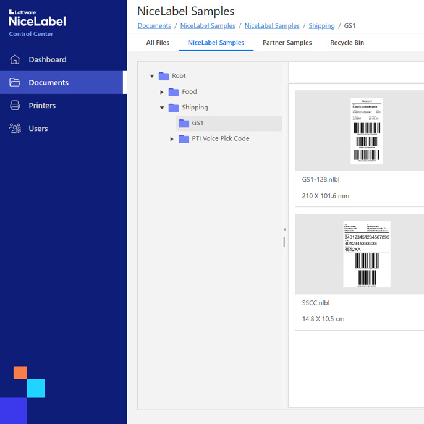Click the PTI Voice Pick Code folder icon
Image resolution: width=424 pixels, height=424 pixels.
point(184,139)
